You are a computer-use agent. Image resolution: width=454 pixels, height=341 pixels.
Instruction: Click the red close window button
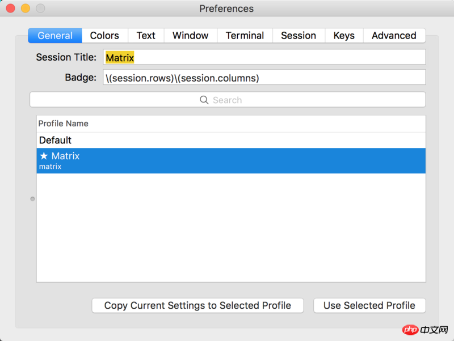click(x=10, y=8)
